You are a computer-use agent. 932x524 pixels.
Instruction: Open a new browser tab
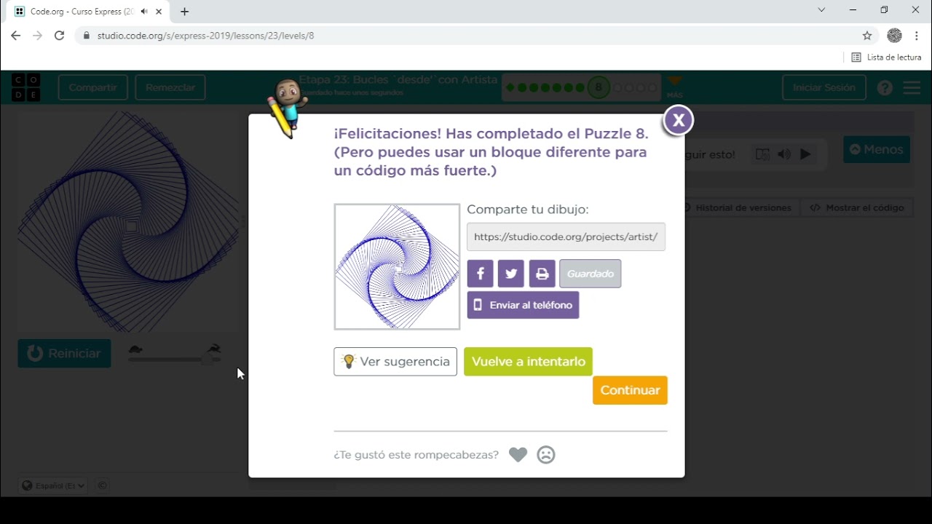[184, 12]
